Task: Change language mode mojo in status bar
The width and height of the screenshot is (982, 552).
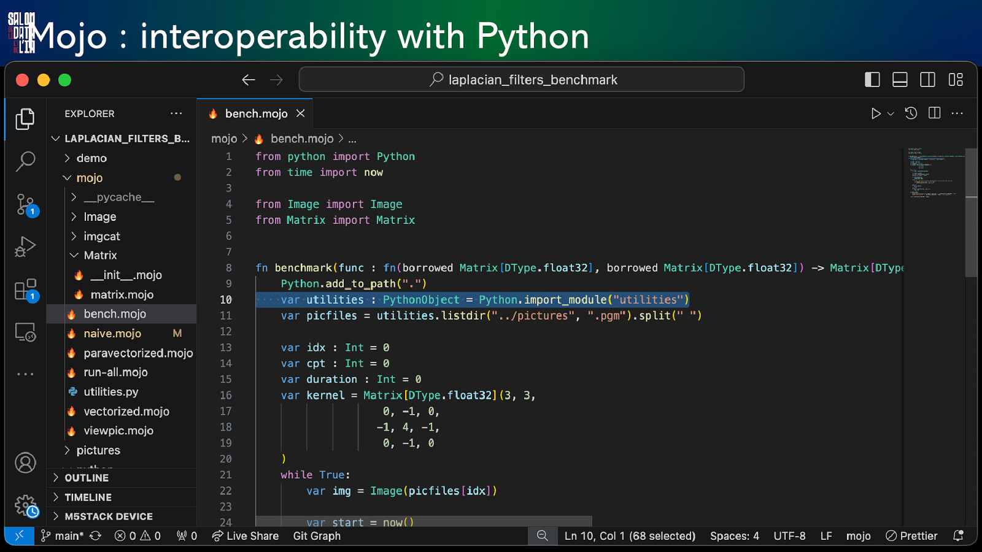Action: (858, 535)
